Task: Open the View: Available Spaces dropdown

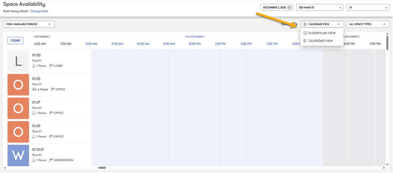Action: (29, 24)
